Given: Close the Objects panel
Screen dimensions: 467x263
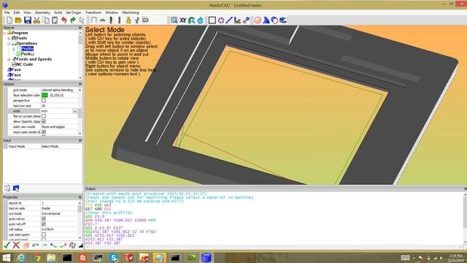Looking at the screenshot, I should (x=80, y=28).
